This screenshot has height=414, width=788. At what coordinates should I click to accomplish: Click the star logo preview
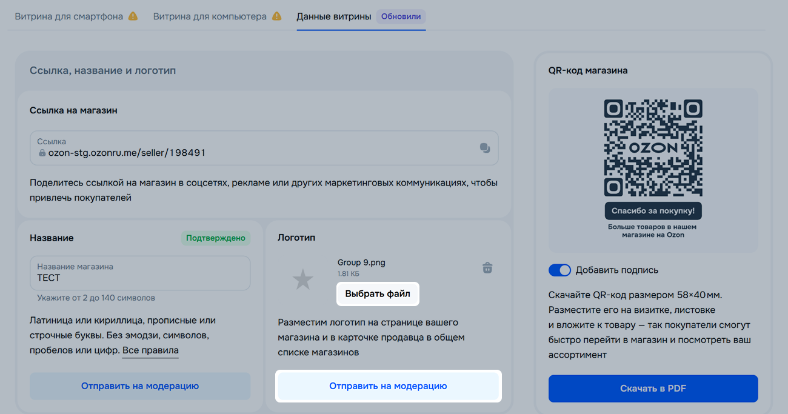[302, 279]
